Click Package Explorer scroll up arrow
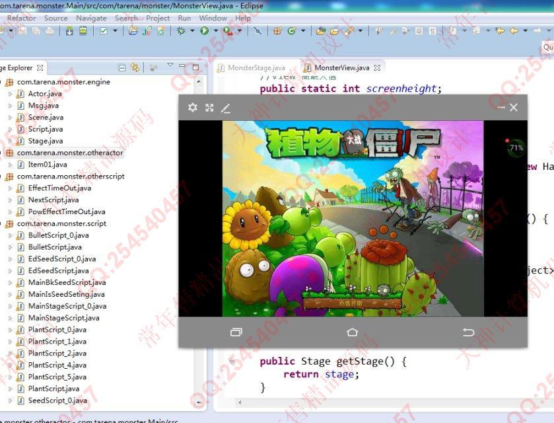Viewport: 554px width, 423px height. [x=199, y=81]
